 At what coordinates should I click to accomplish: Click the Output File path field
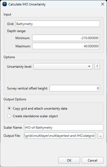click(60, 135)
